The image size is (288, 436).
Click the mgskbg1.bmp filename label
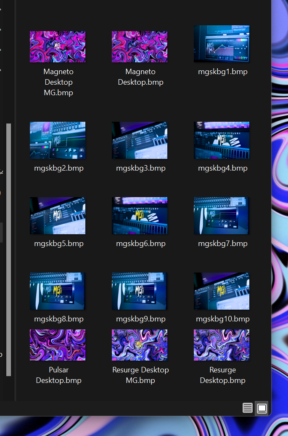tap(223, 72)
